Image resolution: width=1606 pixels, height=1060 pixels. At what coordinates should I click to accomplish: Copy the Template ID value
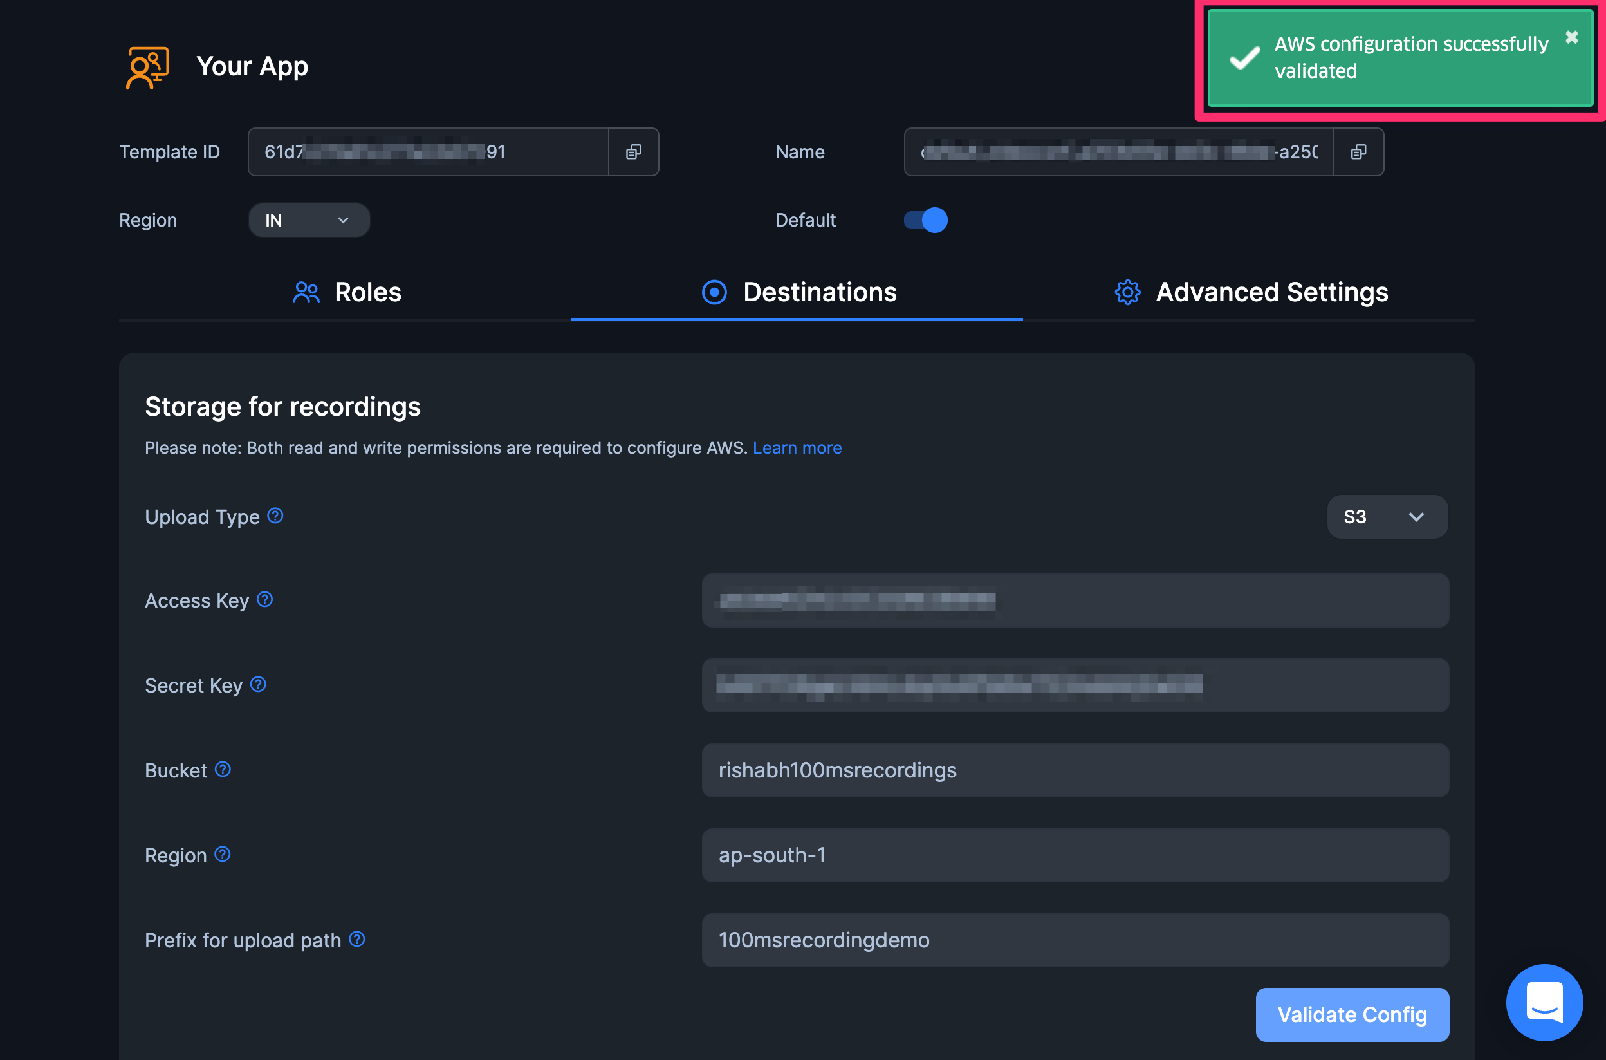pyautogui.click(x=633, y=152)
